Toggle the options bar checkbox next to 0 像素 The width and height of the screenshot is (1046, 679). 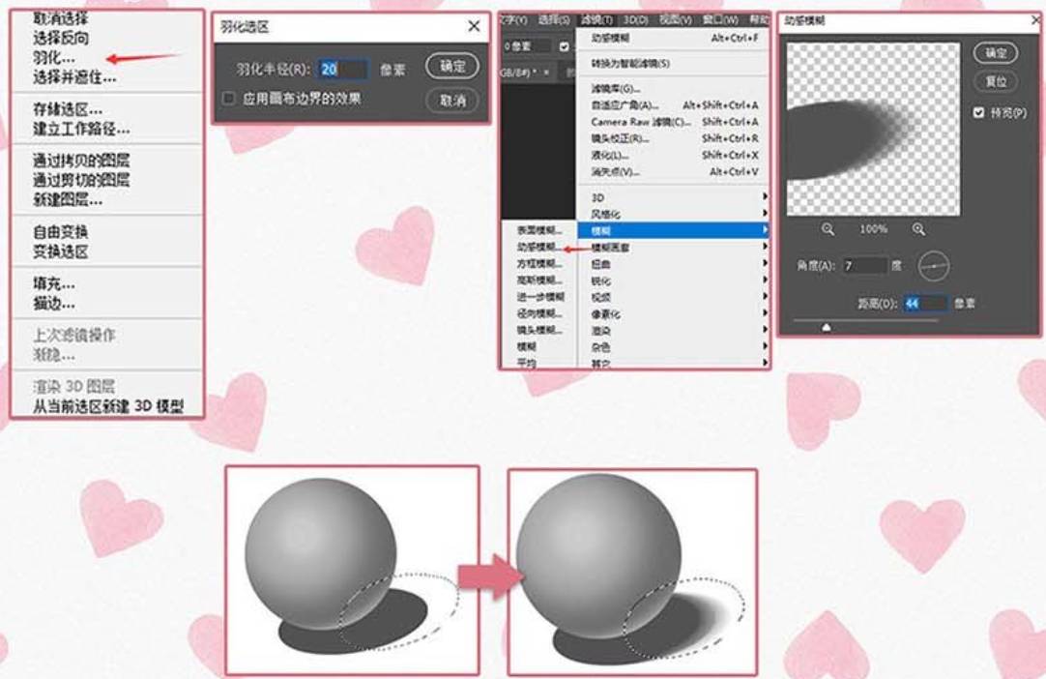coord(565,46)
